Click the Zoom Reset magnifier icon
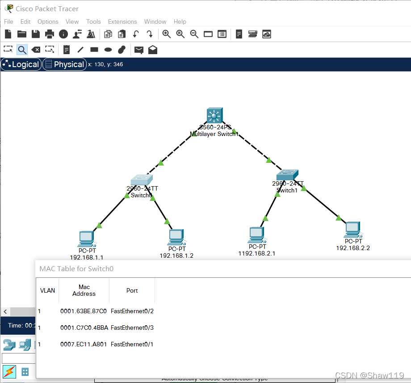The height and width of the screenshot is (383, 411). [x=180, y=34]
